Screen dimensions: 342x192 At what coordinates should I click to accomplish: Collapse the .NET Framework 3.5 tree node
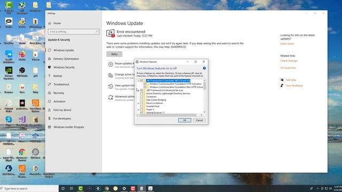point(138,81)
